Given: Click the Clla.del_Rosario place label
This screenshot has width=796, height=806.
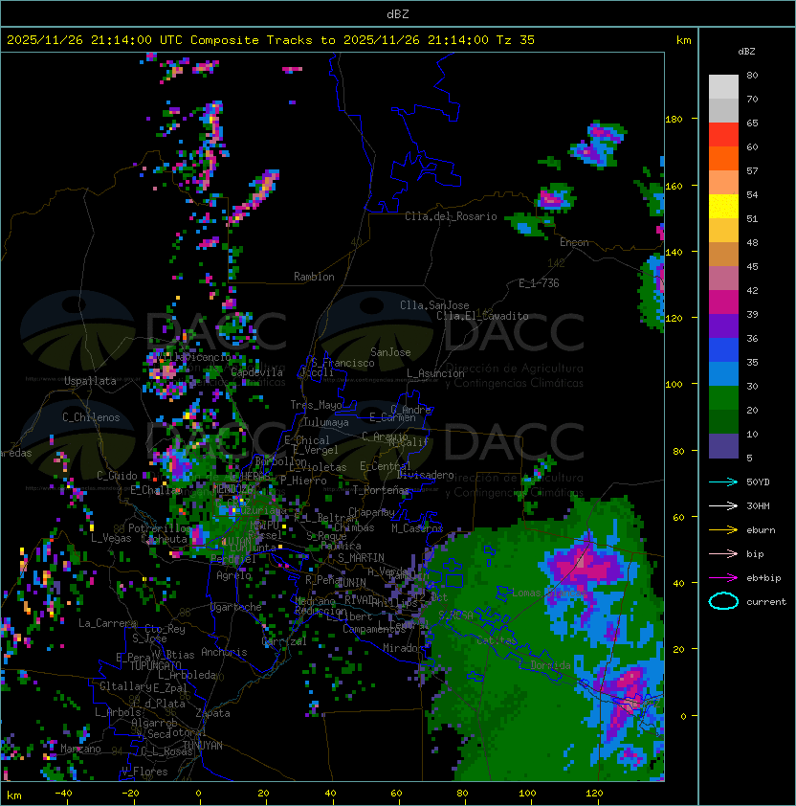Looking at the screenshot, I should 451,216.
